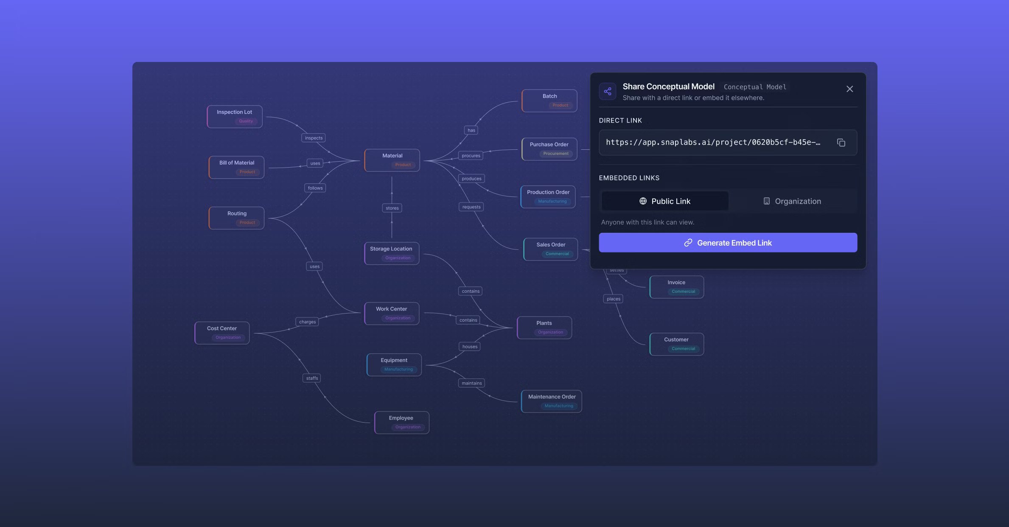Click the globe icon on Public Link
The width and height of the screenshot is (1009, 527).
pos(643,201)
